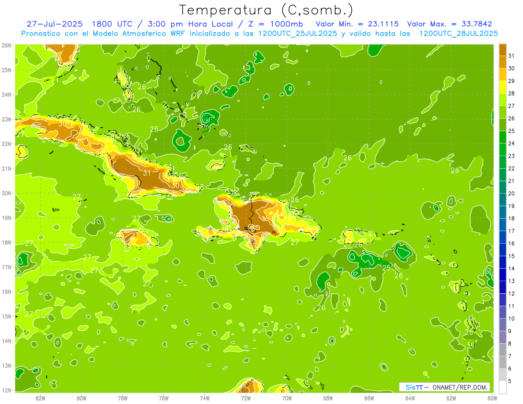Viewport: 523px width, 404px height.
Task: Click the '23' value on the color legend
Action: pos(511,156)
